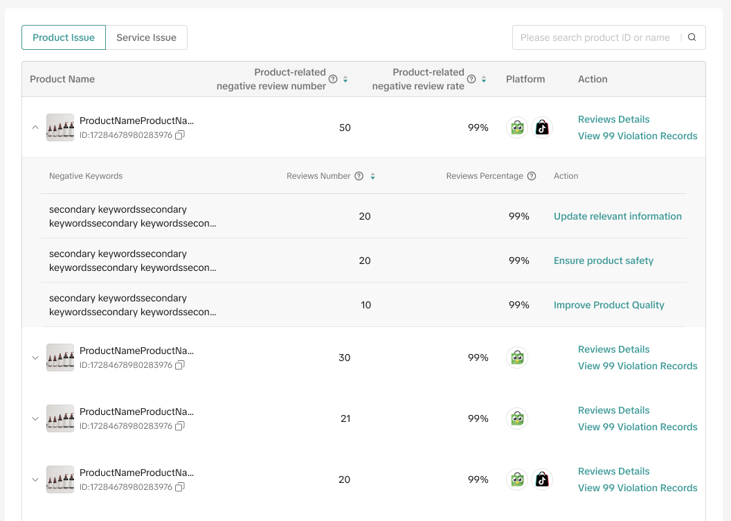Click Improve Product Quality action

coord(608,305)
